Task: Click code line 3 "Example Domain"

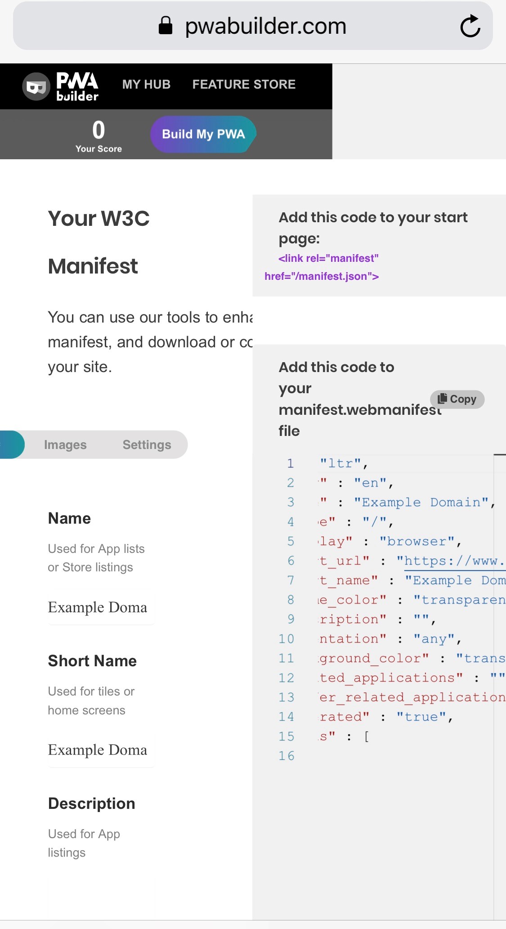Action: click(421, 502)
